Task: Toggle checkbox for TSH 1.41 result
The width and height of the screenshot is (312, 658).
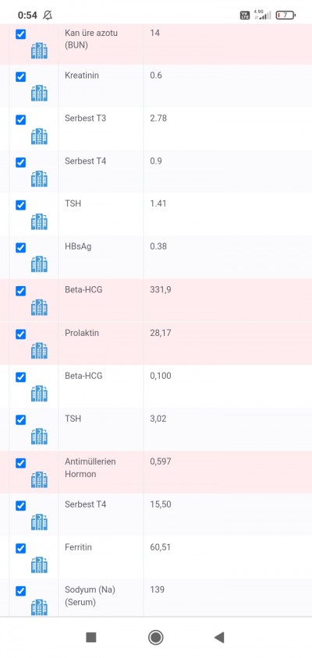Action: tap(20, 205)
